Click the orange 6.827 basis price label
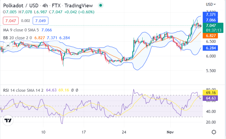Image resolution: width=226 pixels, height=139 pixels. click(x=210, y=36)
